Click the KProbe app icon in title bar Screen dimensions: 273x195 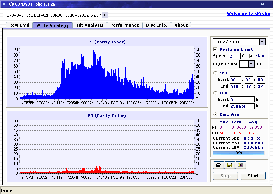coord(4,4)
